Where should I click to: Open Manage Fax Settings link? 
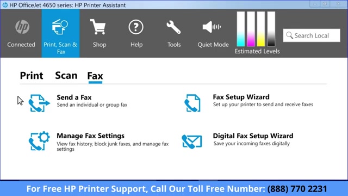[x=91, y=136]
